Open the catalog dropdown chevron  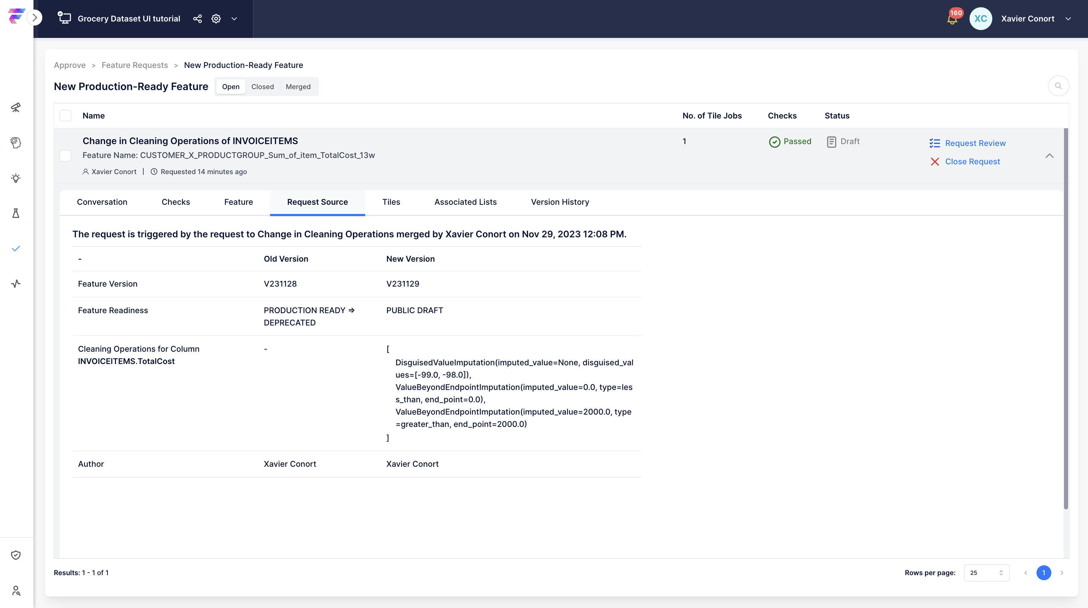[234, 19]
